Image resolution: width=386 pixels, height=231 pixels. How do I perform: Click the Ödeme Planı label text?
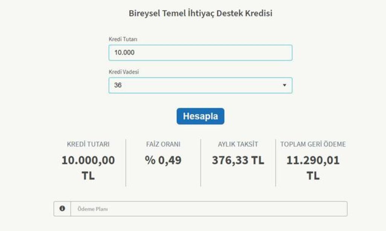pos(93,209)
